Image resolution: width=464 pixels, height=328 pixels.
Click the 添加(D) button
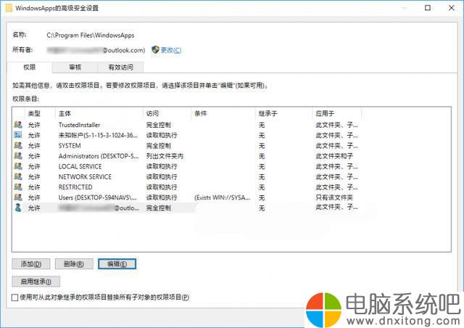point(31,263)
